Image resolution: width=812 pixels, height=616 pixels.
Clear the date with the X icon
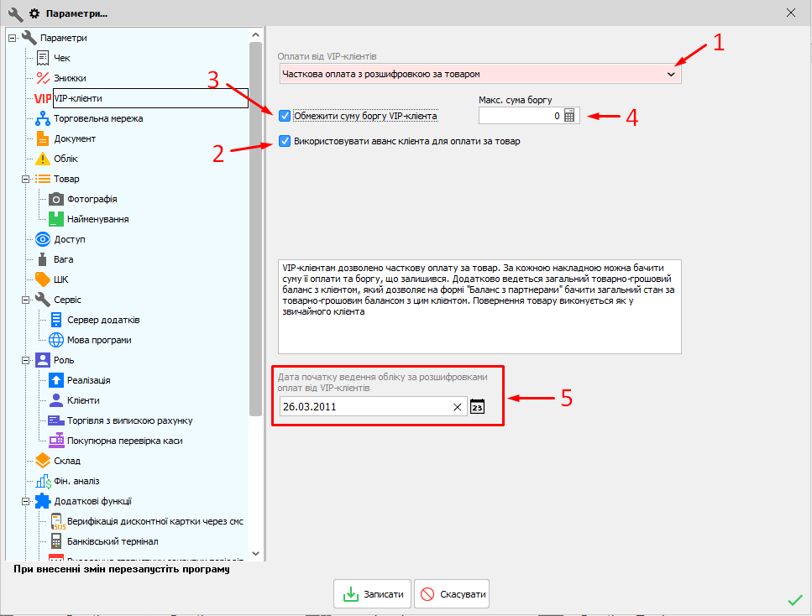point(458,407)
